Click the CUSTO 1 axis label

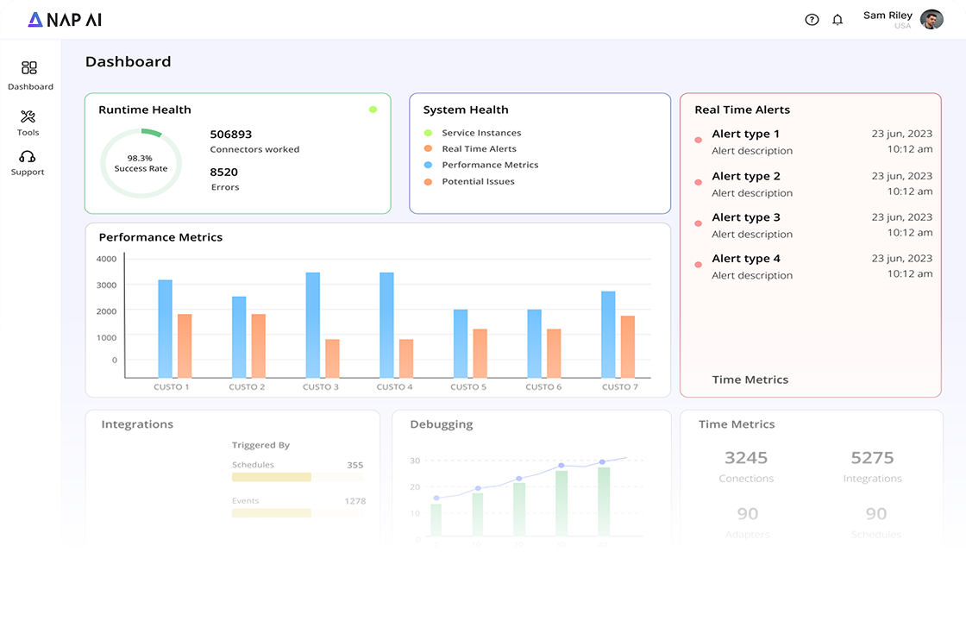pos(172,387)
